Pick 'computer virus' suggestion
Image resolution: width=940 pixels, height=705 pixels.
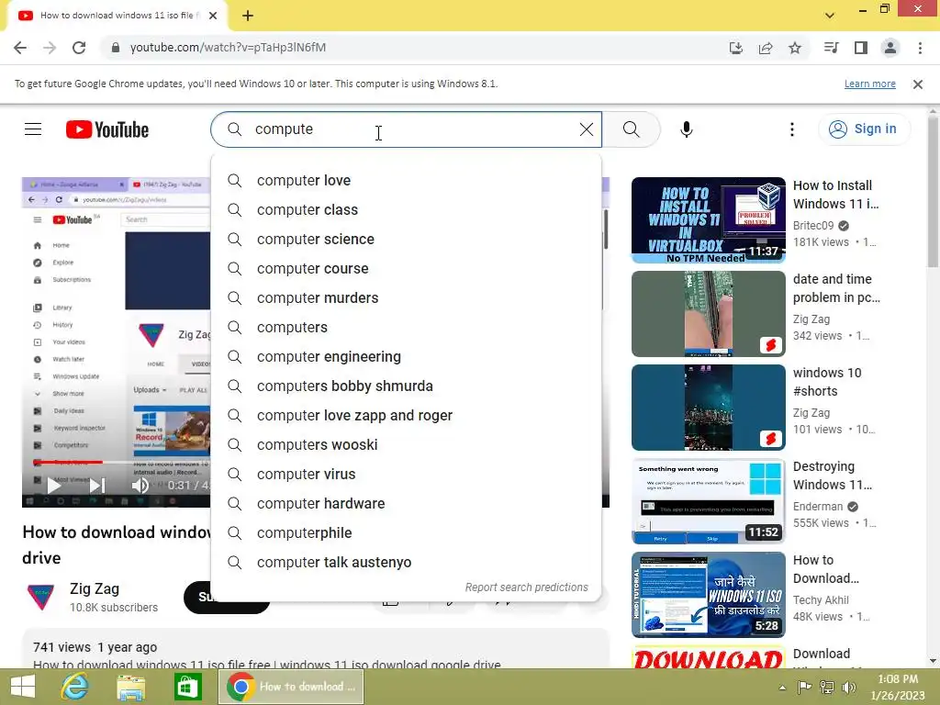pyautogui.click(x=406, y=475)
